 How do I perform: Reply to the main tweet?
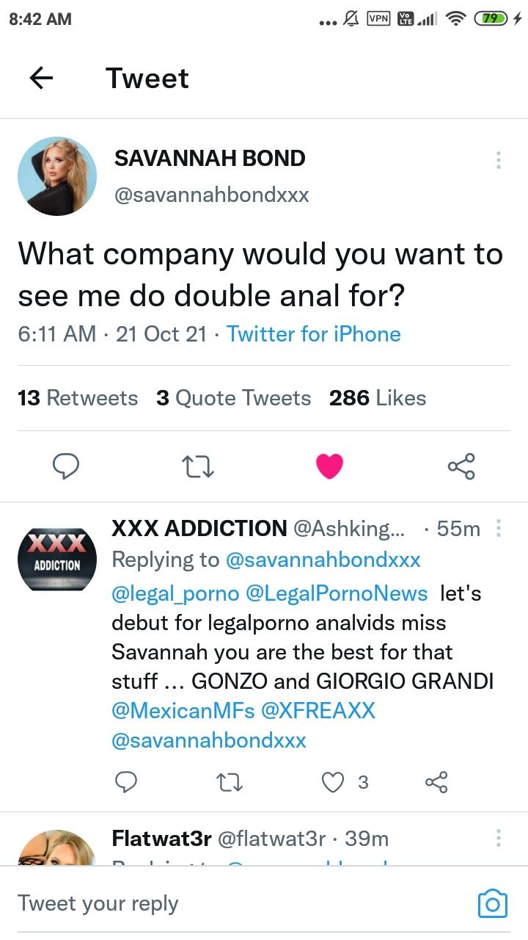tap(66, 466)
